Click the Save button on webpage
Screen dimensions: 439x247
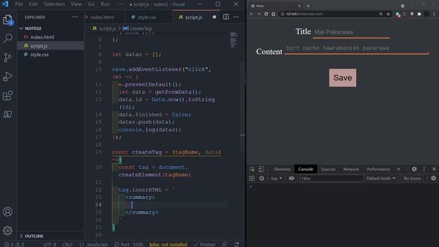click(x=343, y=78)
